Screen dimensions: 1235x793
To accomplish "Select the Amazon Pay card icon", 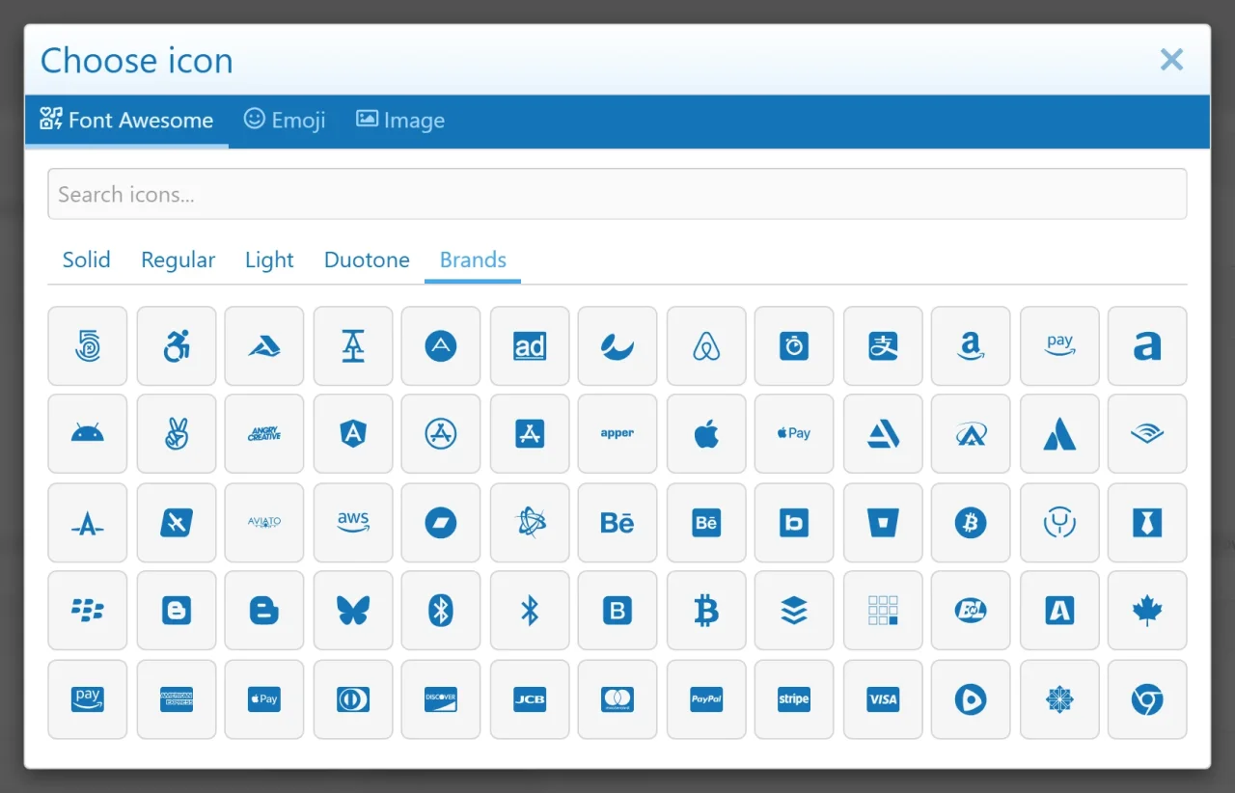I will [87, 698].
